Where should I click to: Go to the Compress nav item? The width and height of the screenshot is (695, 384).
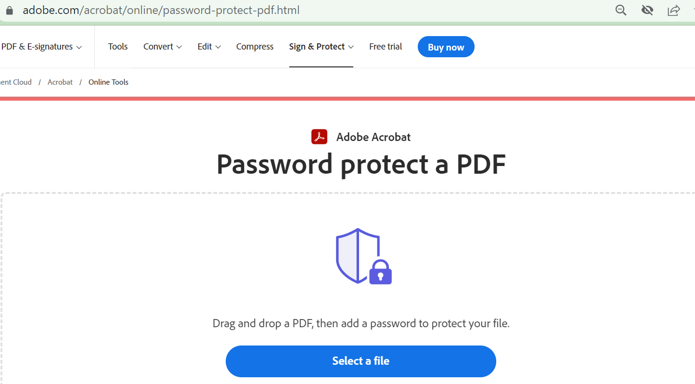point(255,47)
